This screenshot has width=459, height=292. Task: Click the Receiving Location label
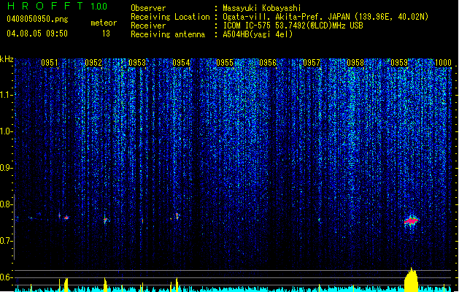170,17
